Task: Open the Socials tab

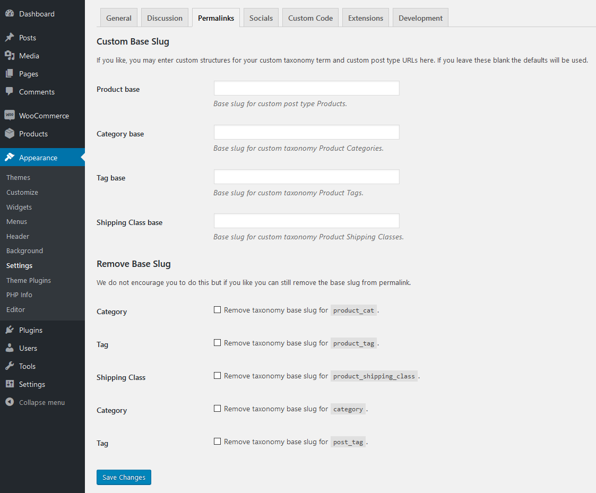Action: point(261,18)
